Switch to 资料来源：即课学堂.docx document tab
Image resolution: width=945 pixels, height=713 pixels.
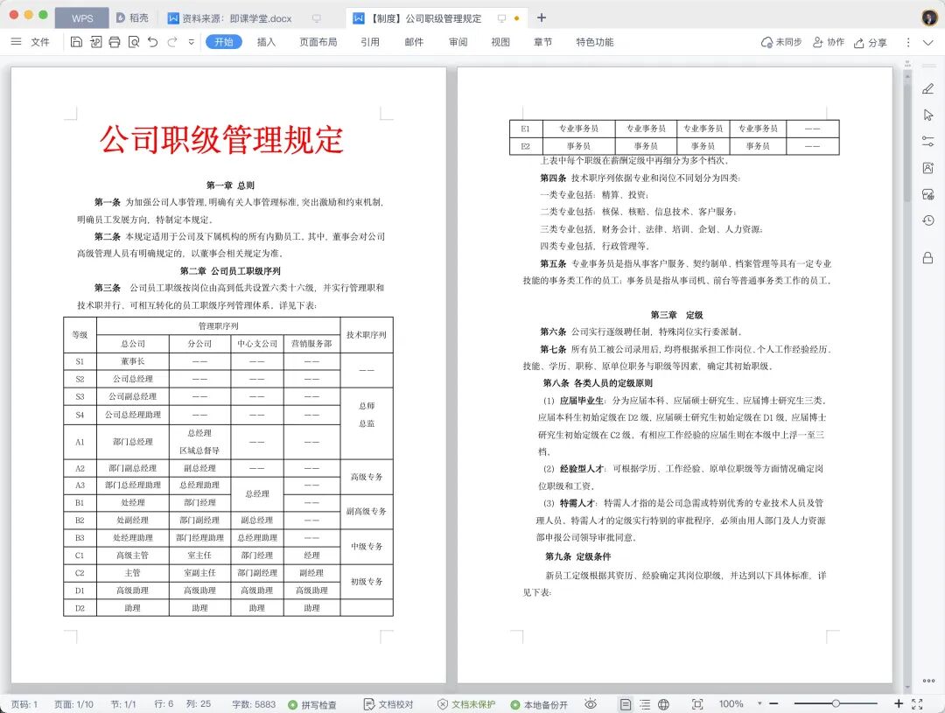coord(237,18)
